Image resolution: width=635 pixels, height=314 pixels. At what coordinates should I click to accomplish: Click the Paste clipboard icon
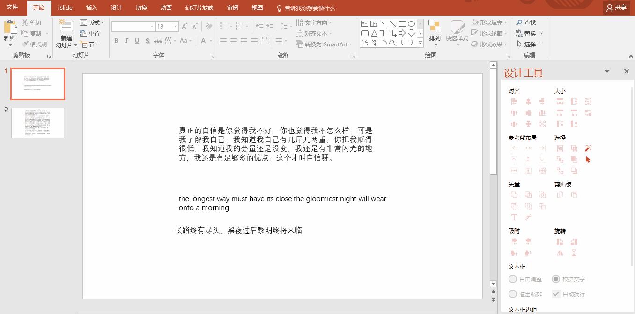pyautogui.click(x=10, y=27)
